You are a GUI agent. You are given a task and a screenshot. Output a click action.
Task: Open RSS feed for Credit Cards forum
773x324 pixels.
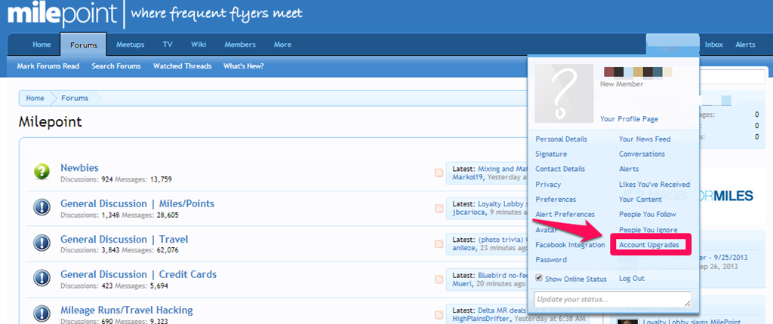(x=439, y=280)
